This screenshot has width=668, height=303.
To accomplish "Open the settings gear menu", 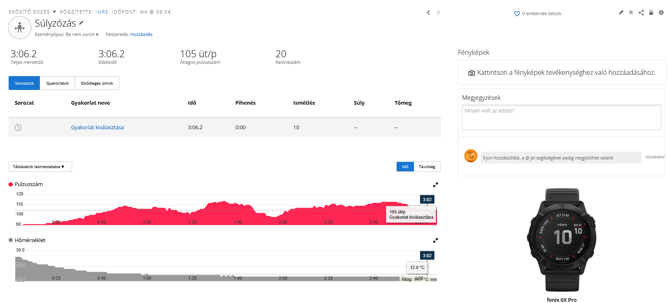I will click(661, 13).
